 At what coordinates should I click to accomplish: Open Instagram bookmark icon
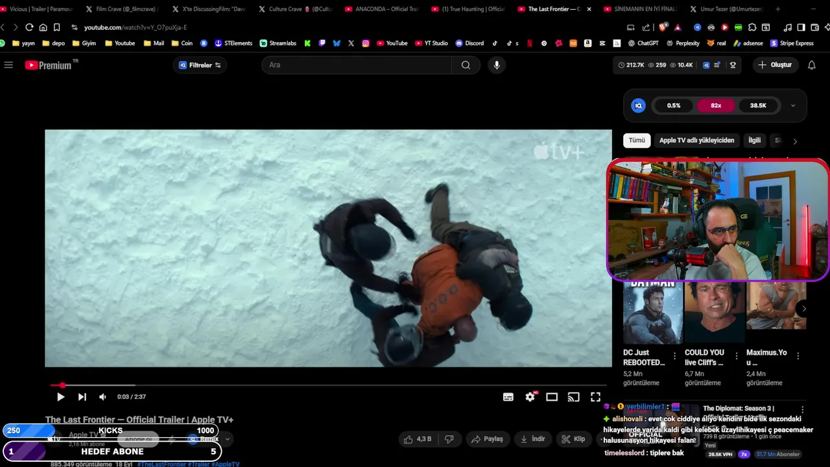tap(366, 43)
